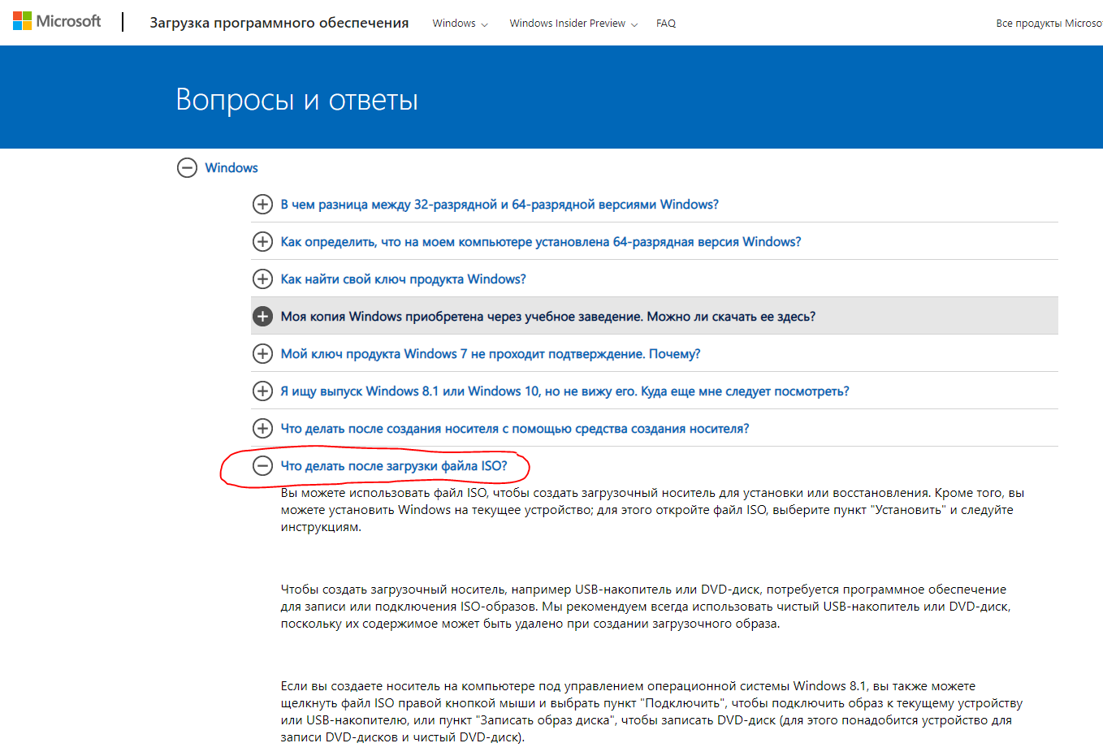
Task: Open question about missing Windows 8.1 or 10 edition
Action: point(565,391)
